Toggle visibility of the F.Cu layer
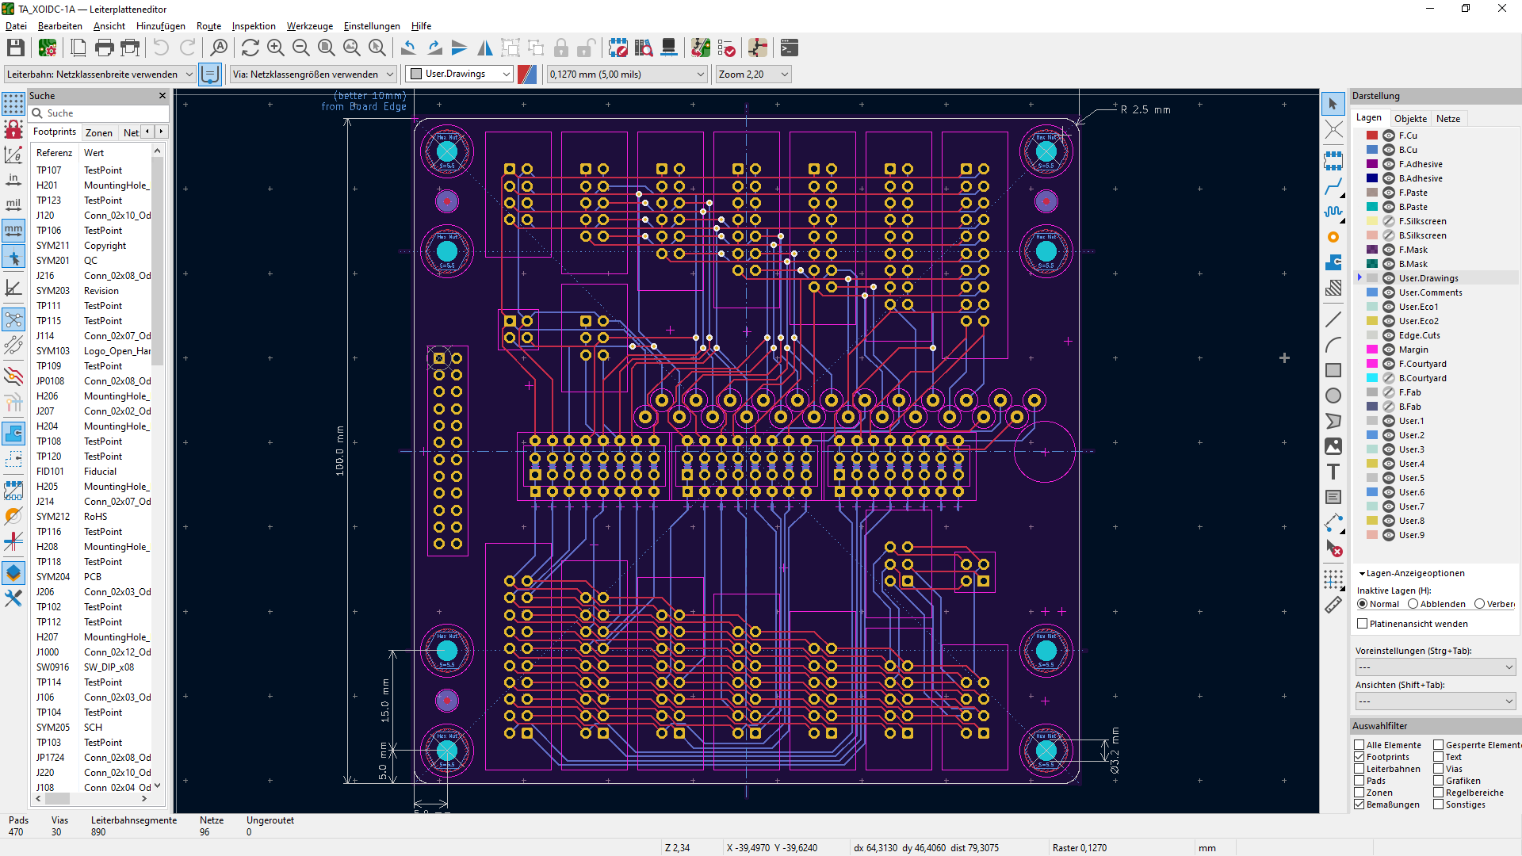This screenshot has width=1522, height=856. pos(1389,136)
